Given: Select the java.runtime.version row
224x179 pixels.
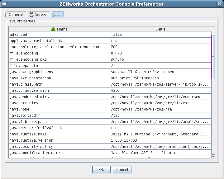Looking at the screenshot, I should tap(59, 140).
